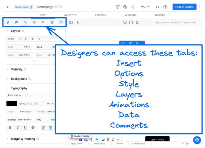The width and height of the screenshot is (205, 148).
Task: Switch to the VERSIONS tab
Action: pyautogui.click(x=130, y=15)
